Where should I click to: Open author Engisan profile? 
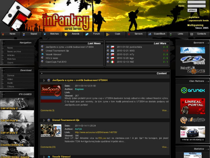[79, 89]
